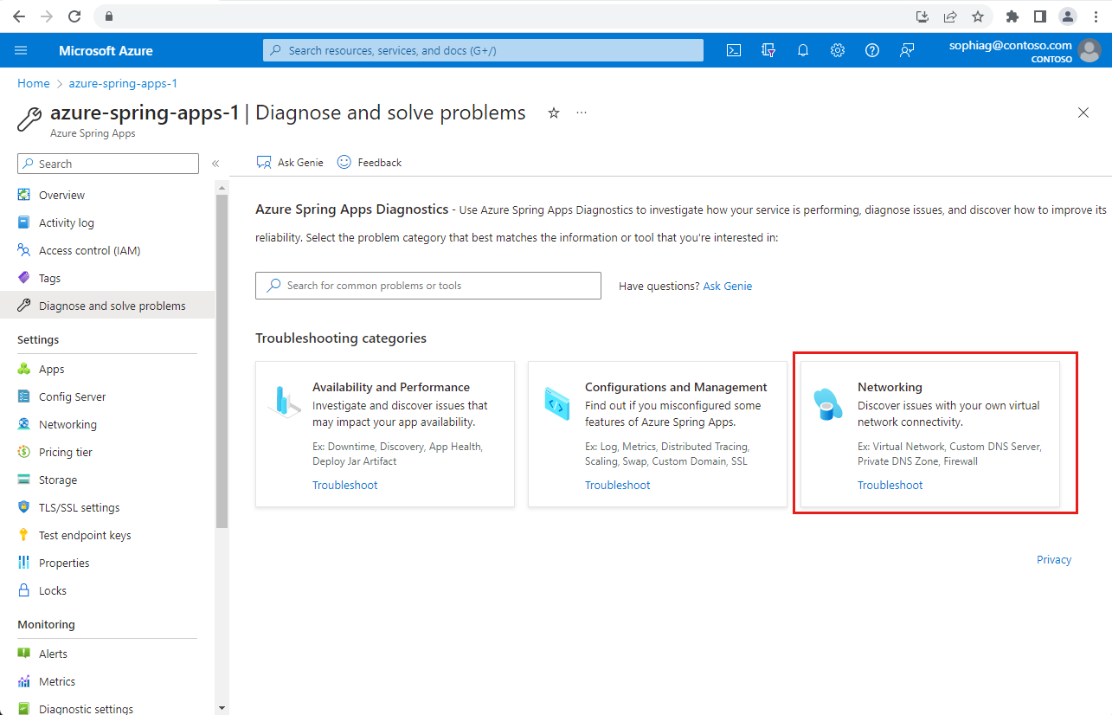Focus the global search resources box
Image resolution: width=1112 pixels, height=715 pixels.
tap(483, 50)
